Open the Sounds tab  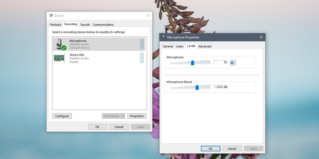point(85,25)
